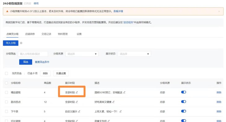Delete the 甜点西点 group
The height and width of the screenshot is (122, 226).
pyautogui.click(x=219, y=102)
